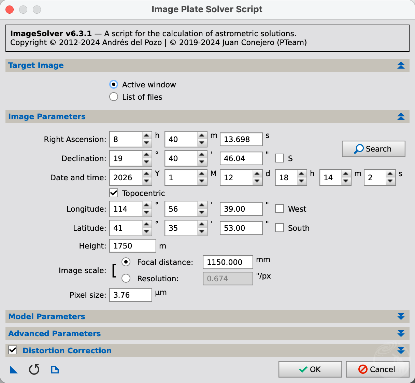
Task: Select the Resolution image scale option
Action: tap(126, 279)
